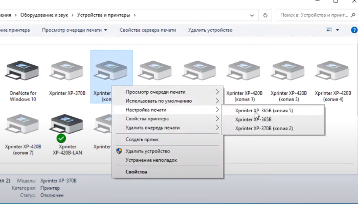The image size is (358, 204).
Task: Select Xprinter XP-370B (копия 2) submenu item
Action: [273, 128]
